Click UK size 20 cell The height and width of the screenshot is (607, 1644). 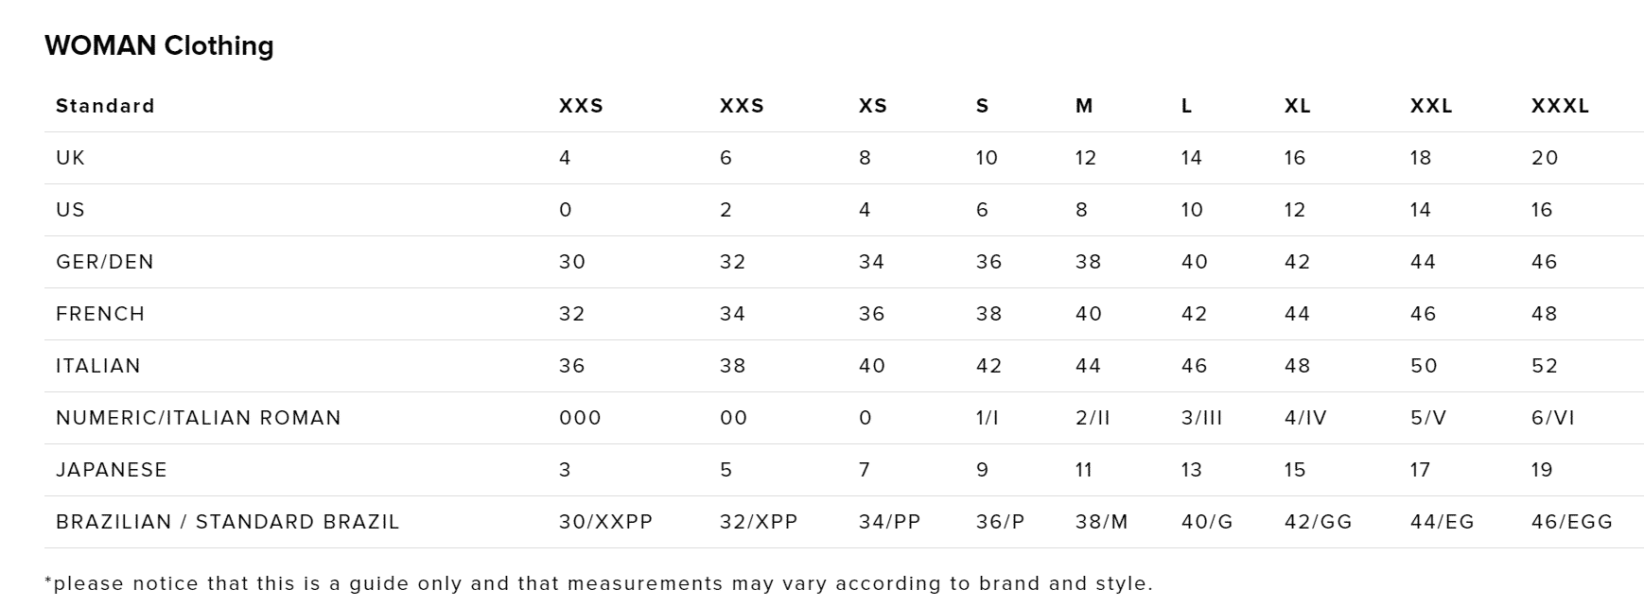1545,158
